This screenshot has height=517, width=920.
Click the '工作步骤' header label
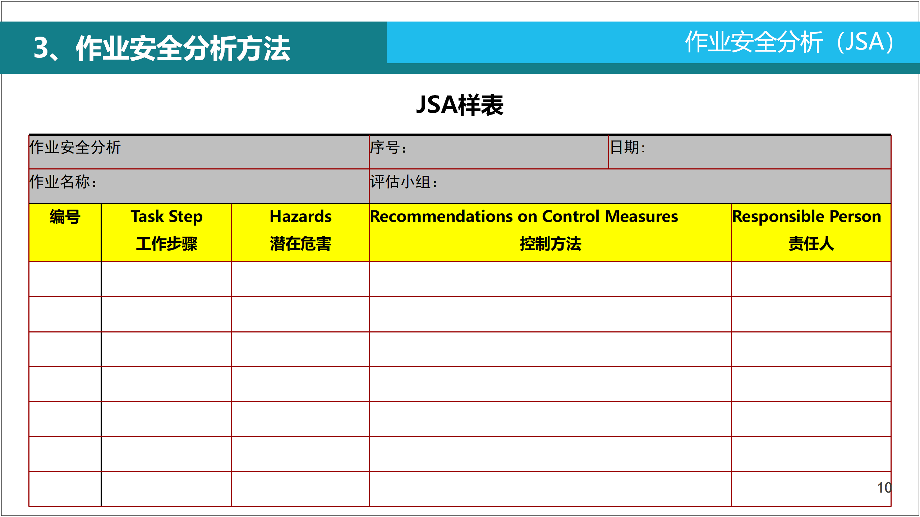tap(167, 244)
